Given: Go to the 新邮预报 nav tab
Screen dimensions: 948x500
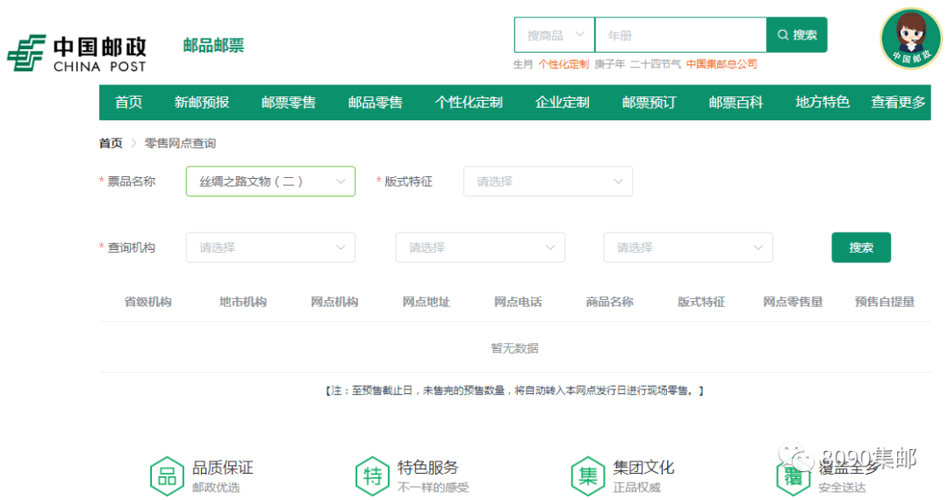Looking at the screenshot, I should (x=202, y=103).
